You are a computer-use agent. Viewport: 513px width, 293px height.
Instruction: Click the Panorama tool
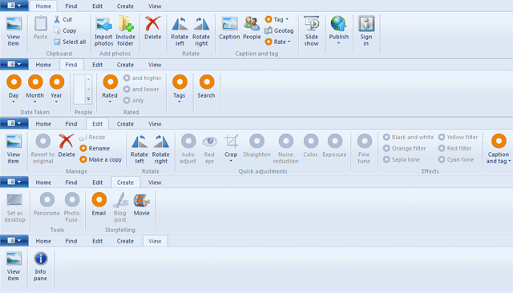[46, 204]
